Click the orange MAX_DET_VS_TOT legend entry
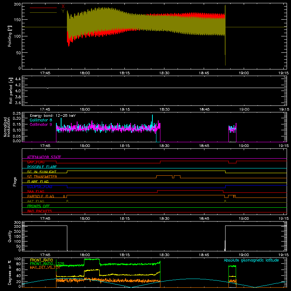 [45, 267]
